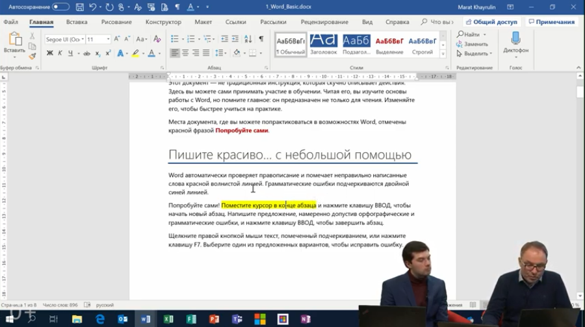Image resolution: width=585 pixels, height=327 pixels.
Task: Apply paragraph shading paint bucket
Action: (237, 53)
